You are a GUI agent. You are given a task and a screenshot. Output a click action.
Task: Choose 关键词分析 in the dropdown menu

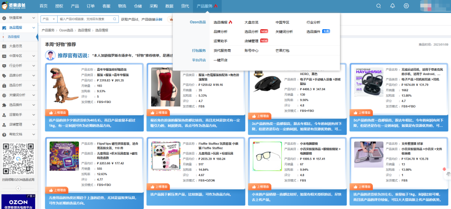(x=284, y=32)
